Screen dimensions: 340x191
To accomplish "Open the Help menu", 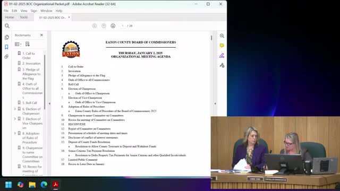I will coord(59,11).
